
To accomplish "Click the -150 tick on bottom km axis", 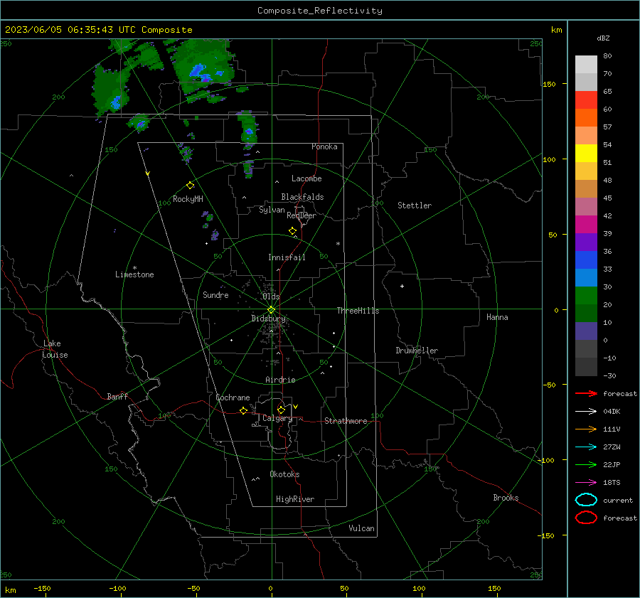I will click(43, 589).
